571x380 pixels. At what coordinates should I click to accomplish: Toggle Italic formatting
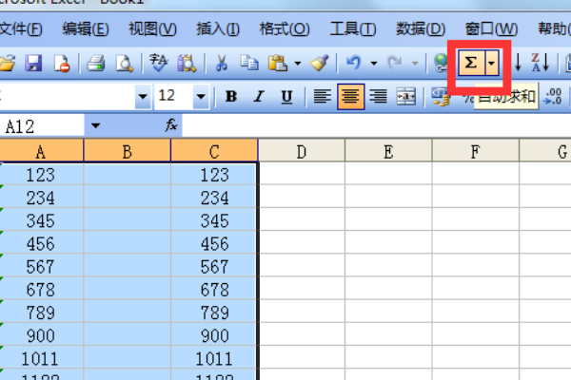click(x=259, y=97)
